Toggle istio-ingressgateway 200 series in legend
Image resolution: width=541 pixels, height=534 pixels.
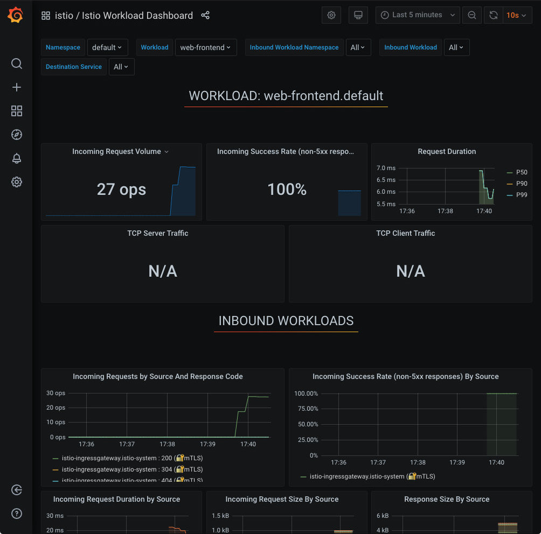click(128, 458)
